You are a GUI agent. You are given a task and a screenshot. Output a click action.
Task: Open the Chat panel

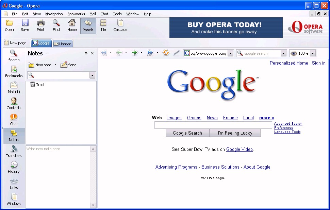14,119
